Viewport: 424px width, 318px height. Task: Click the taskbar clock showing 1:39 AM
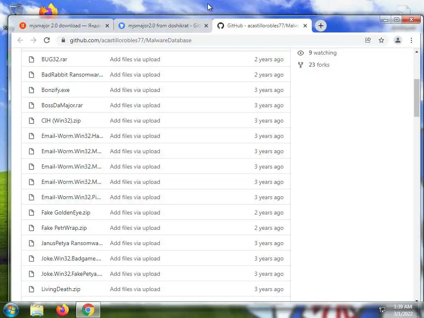(403, 310)
